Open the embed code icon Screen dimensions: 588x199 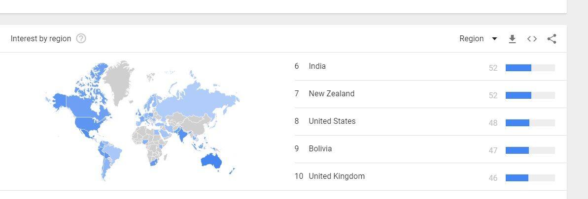(532, 39)
